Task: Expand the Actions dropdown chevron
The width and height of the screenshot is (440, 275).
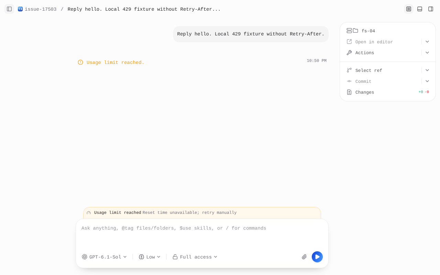Action: tap(427, 53)
